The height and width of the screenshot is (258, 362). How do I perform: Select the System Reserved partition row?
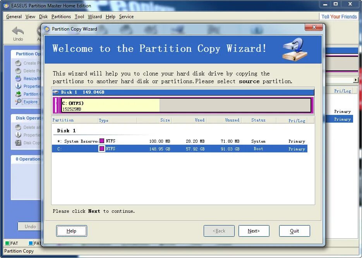coord(180,141)
